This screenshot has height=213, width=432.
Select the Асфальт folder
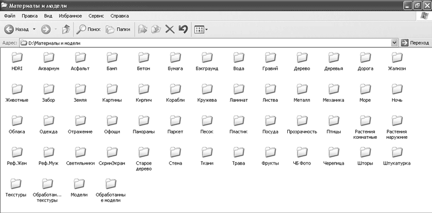click(x=80, y=62)
